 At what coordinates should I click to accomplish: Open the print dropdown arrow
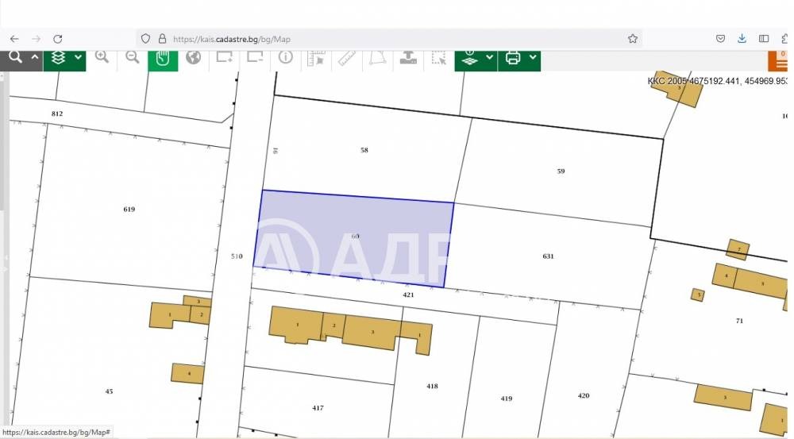point(532,58)
